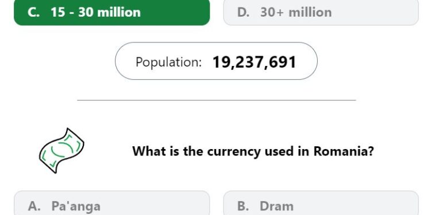Click the letter D. in the grey option

tap(243, 13)
